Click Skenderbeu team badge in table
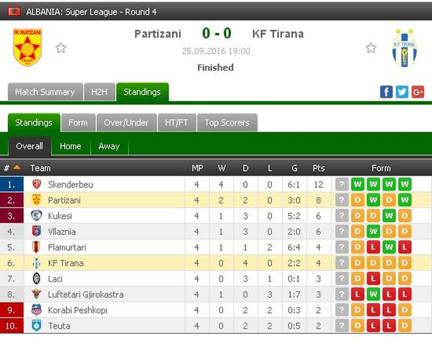Viewport: 432px width, 340px height. coord(37,184)
